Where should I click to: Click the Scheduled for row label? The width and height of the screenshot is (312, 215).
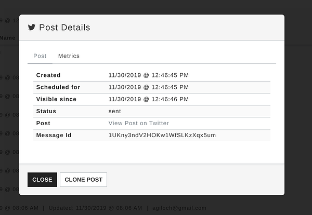point(58,87)
